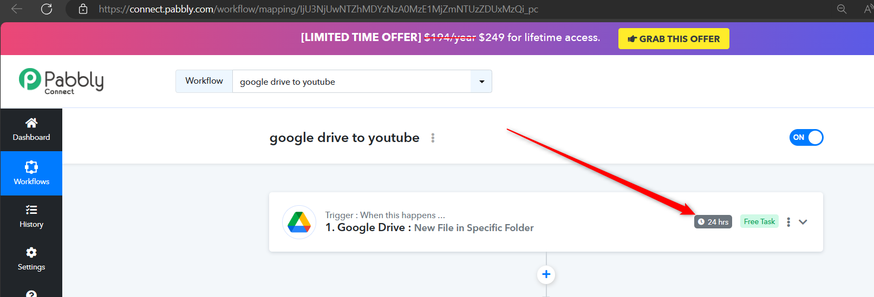Click the GRAB THIS OFFER button
Image resolution: width=874 pixels, height=297 pixels.
coord(674,39)
